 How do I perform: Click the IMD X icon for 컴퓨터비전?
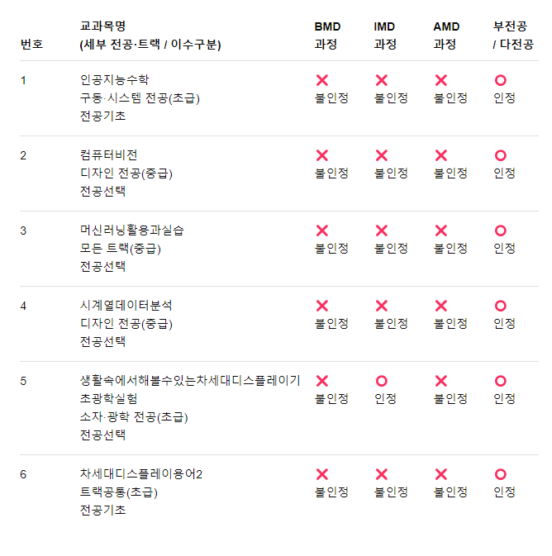[382, 155]
